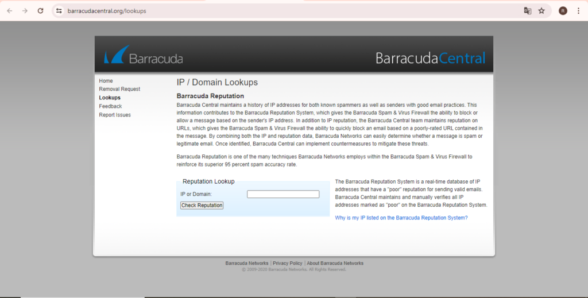
Task: Select Lookups in the sidebar
Action: pos(110,98)
